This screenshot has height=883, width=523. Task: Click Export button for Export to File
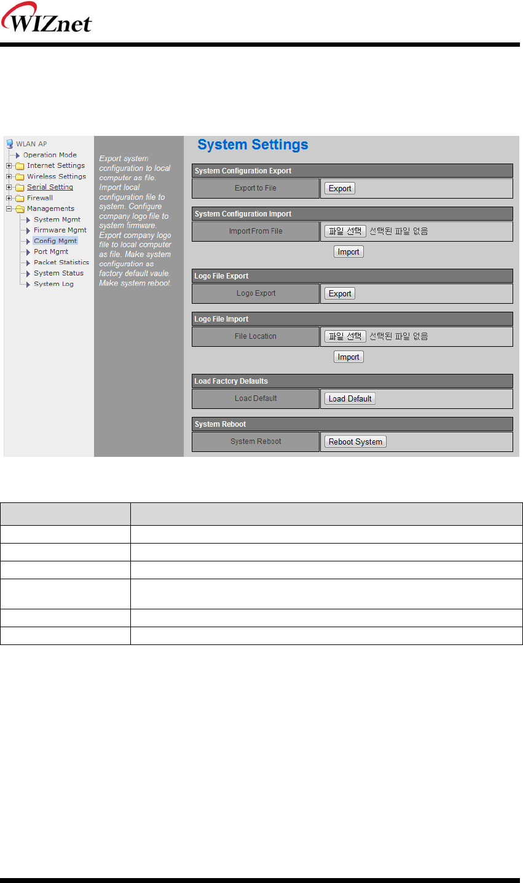click(x=340, y=189)
